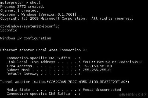This screenshot has height=98, width=148.
Task: Click the Channel 1 created line
Action: [19, 10]
